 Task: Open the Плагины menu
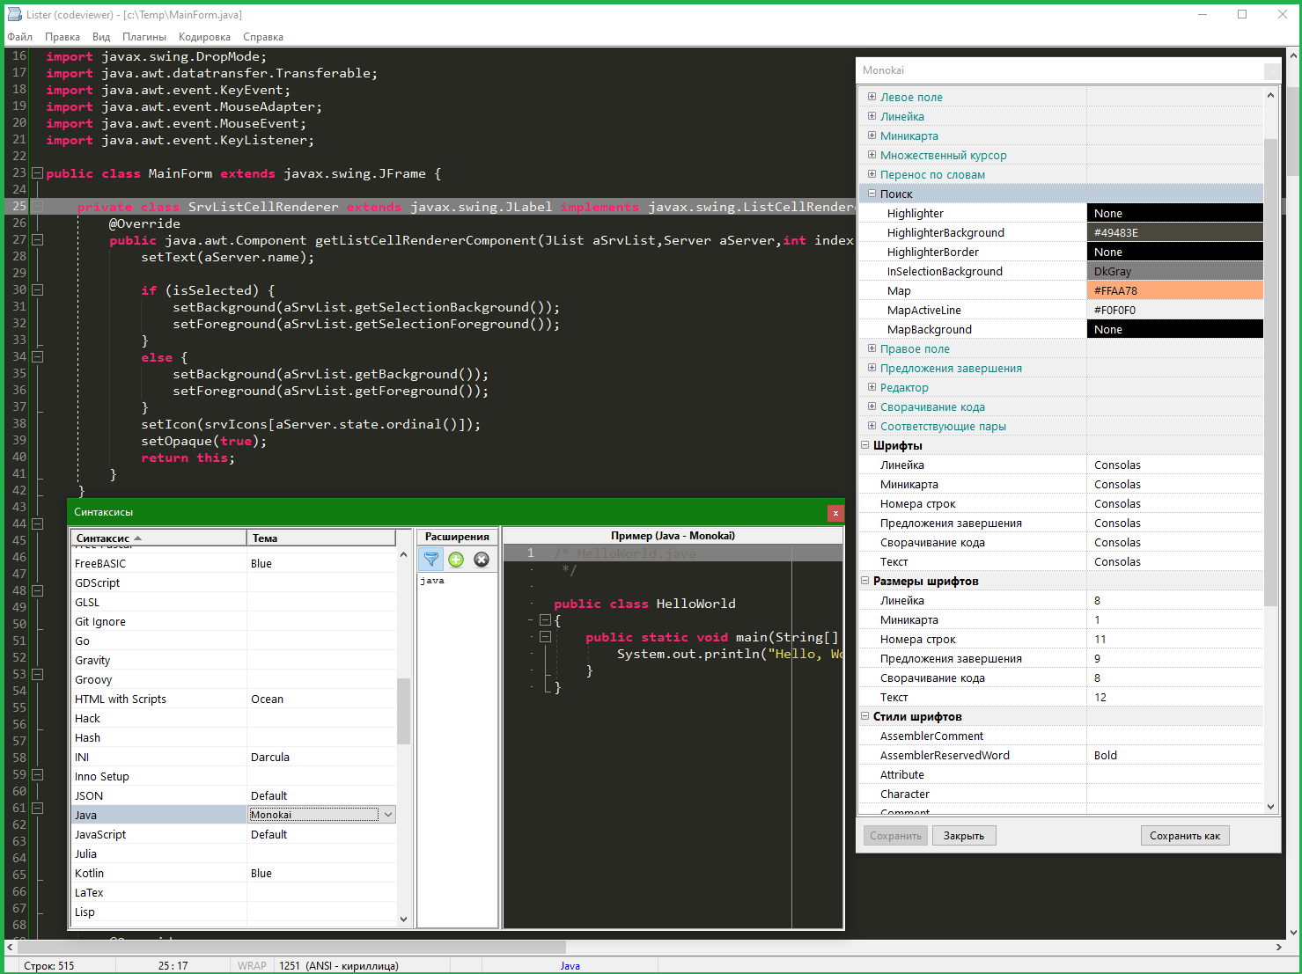pos(143,37)
